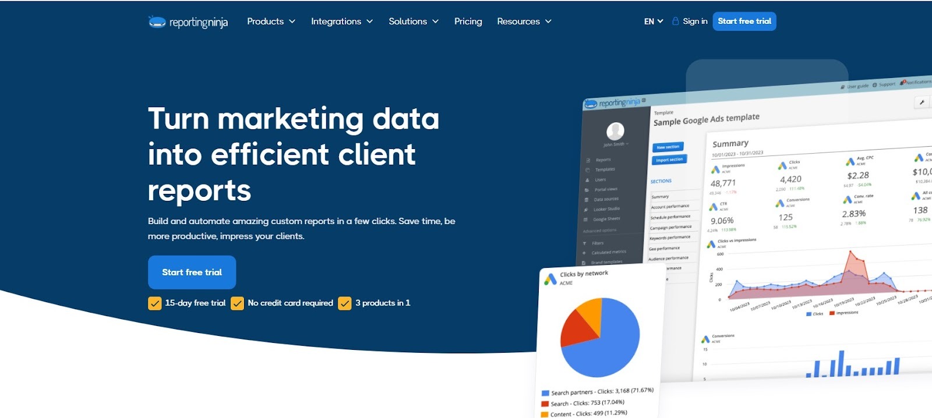Click the wrench settings icon in the dashboard
The image size is (932, 418).
tap(922, 102)
